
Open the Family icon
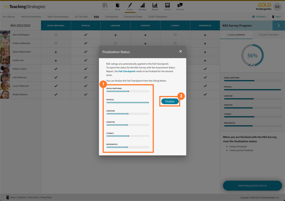click(x=167, y=6)
